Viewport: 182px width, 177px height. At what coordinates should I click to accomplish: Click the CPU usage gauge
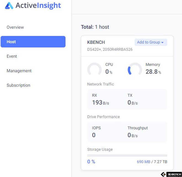[x=95, y=69]
